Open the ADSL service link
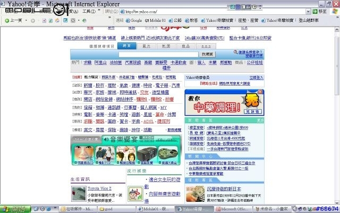This screenshot has height=213, width=340. (x=149, y=121)
